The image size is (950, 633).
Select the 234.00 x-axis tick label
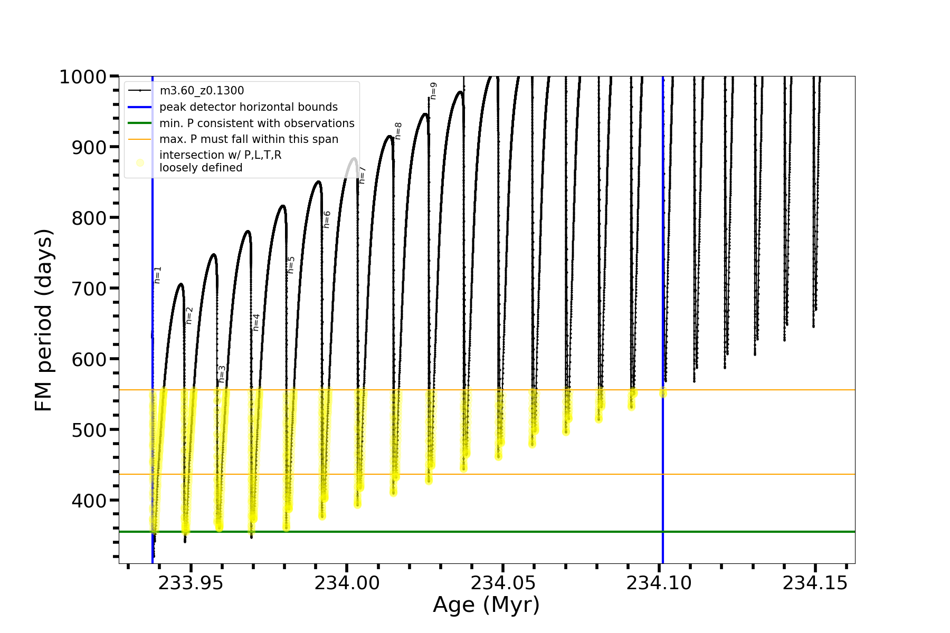(347, 583)
